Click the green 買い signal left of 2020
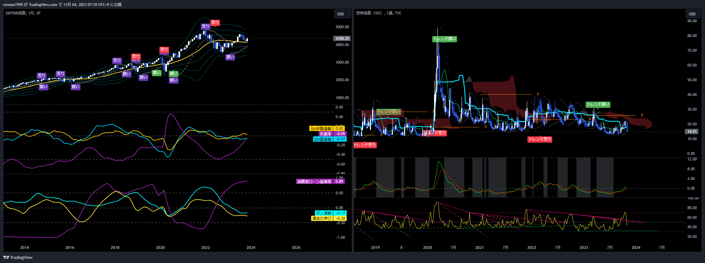 click(157, 73)
